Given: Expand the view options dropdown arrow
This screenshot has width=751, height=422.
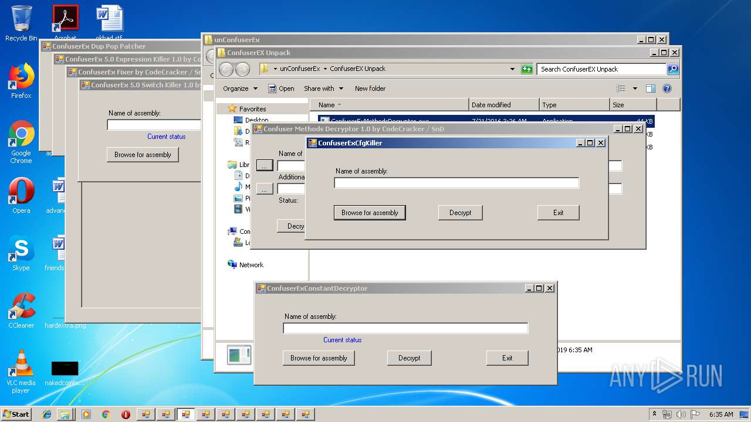Looking at the screenshot, I should pos(634,89).
